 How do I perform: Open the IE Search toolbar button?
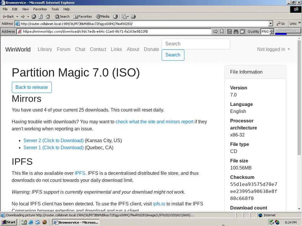62,16
